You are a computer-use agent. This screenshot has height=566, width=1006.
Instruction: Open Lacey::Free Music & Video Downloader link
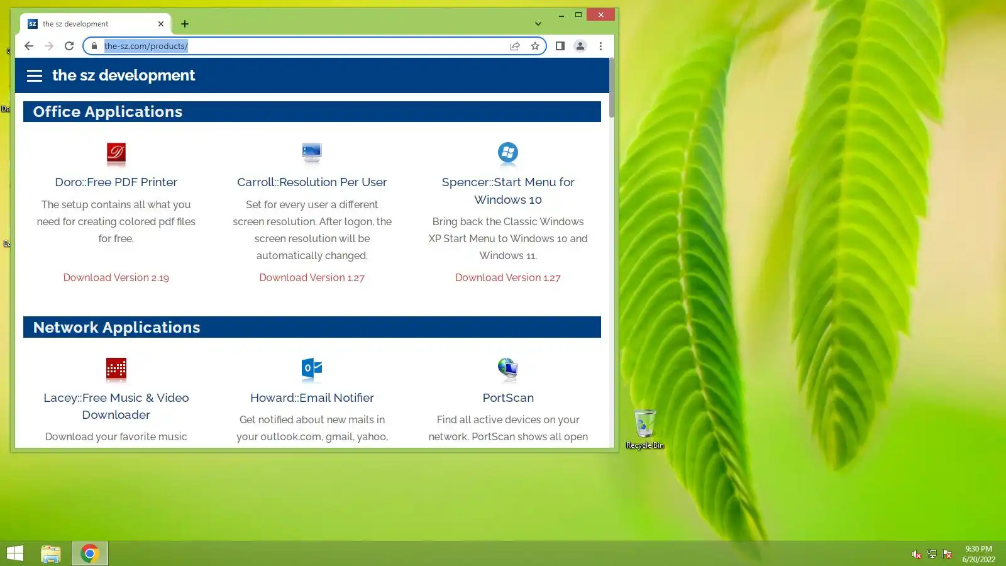click(116, 406)
